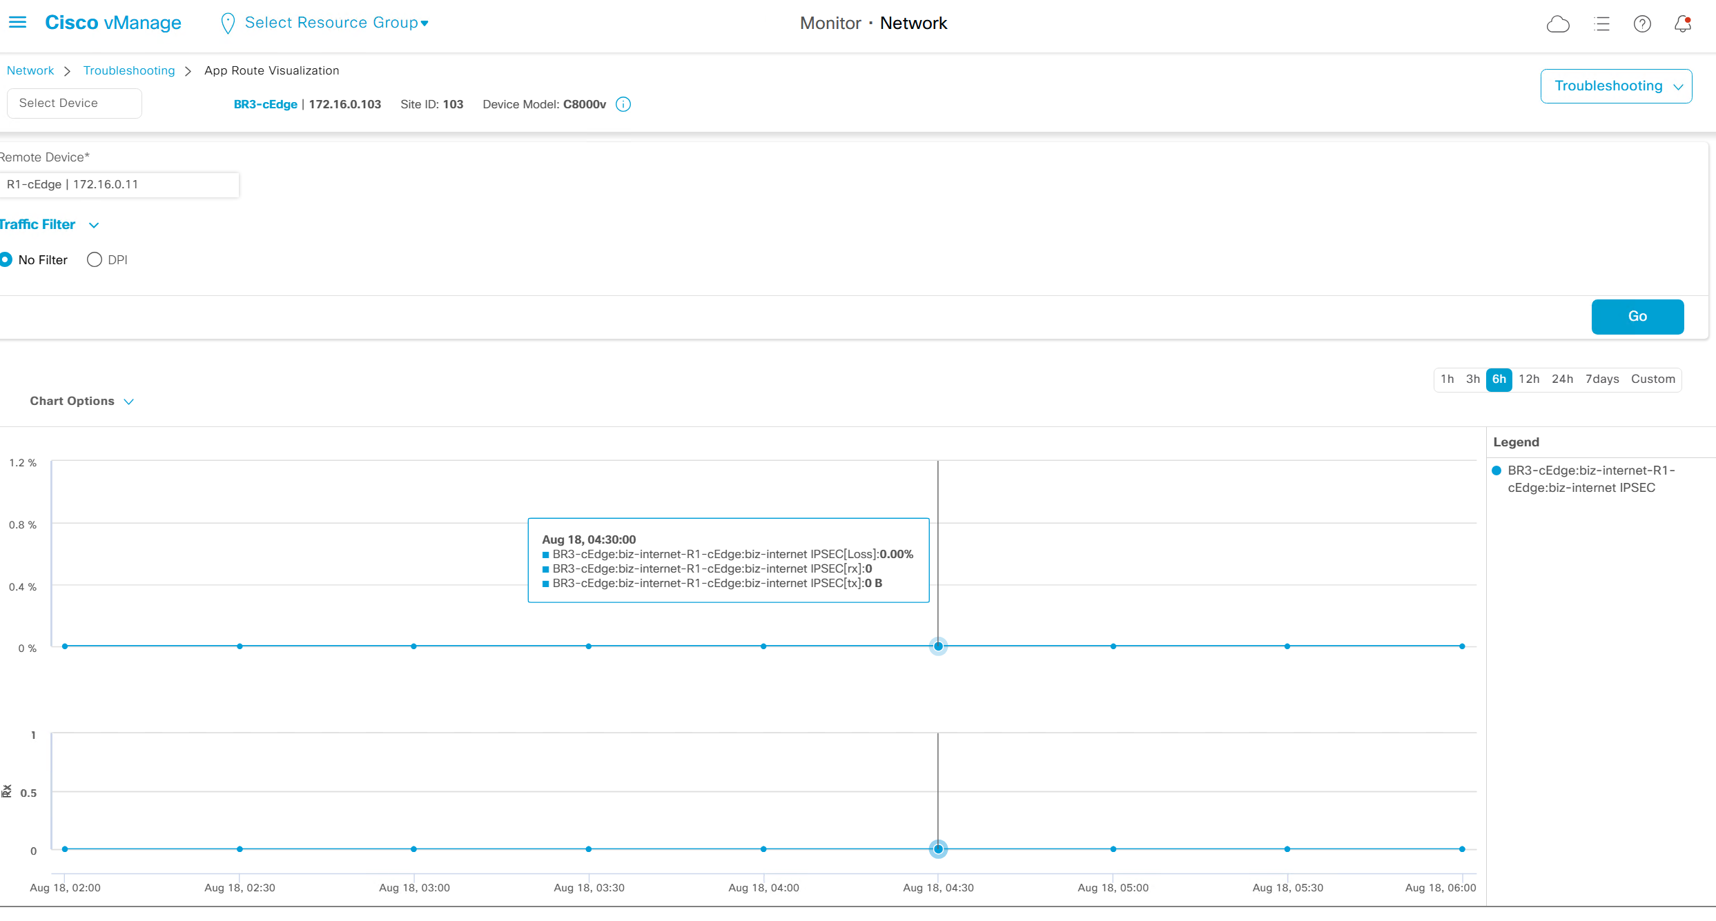Click the help question mark icon
Screen dimensions: 1716x921
coord(1642,24)
